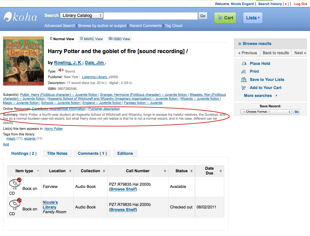Viewport: 310px width, 236px height.
Task: Click the Save to Your Lists icon
Action: [244, 80]
